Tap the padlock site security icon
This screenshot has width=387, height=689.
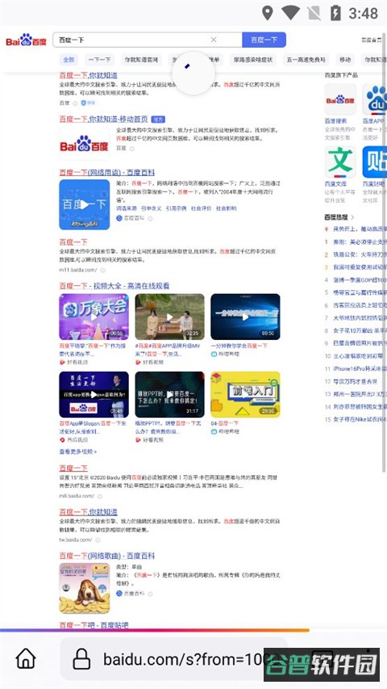point(81,659)
